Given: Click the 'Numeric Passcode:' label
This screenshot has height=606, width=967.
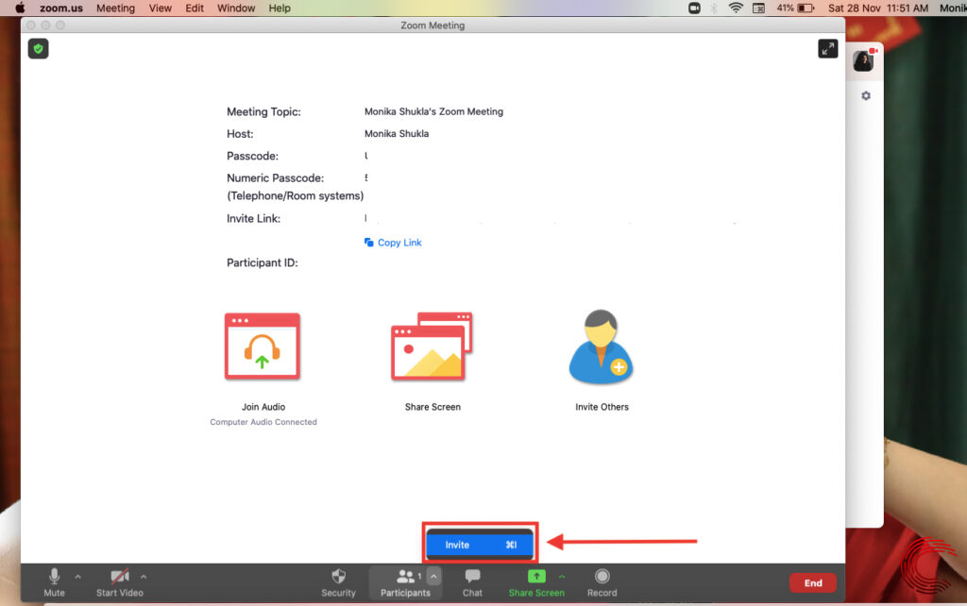Looking at the screenshot, I should [x=275, y=178].
